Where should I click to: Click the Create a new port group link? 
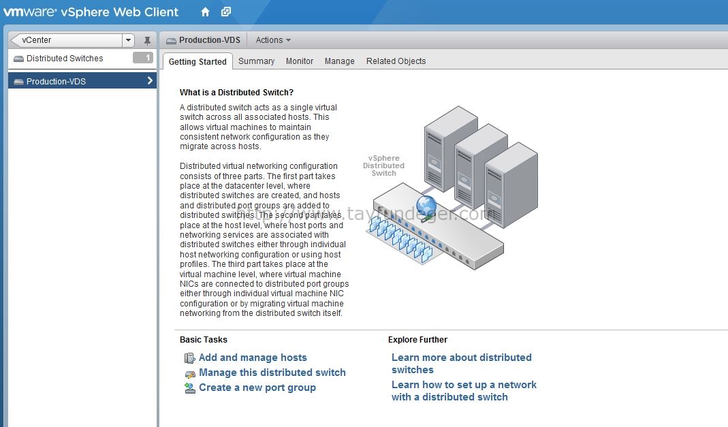257,388
